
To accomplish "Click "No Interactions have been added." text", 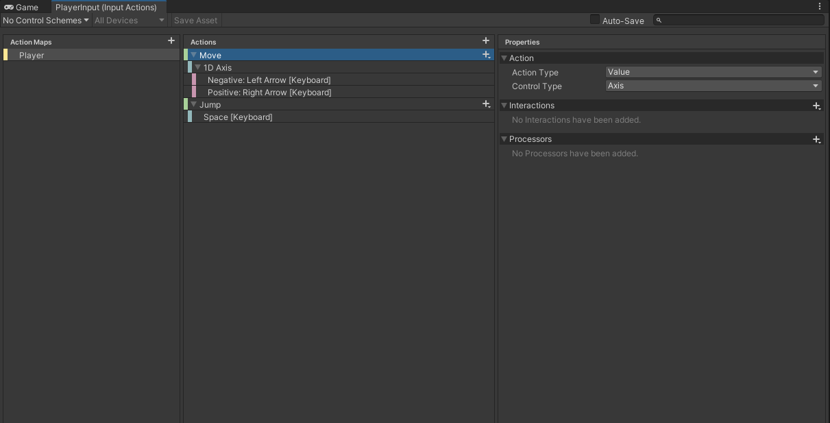I will [x=576, y=120].
